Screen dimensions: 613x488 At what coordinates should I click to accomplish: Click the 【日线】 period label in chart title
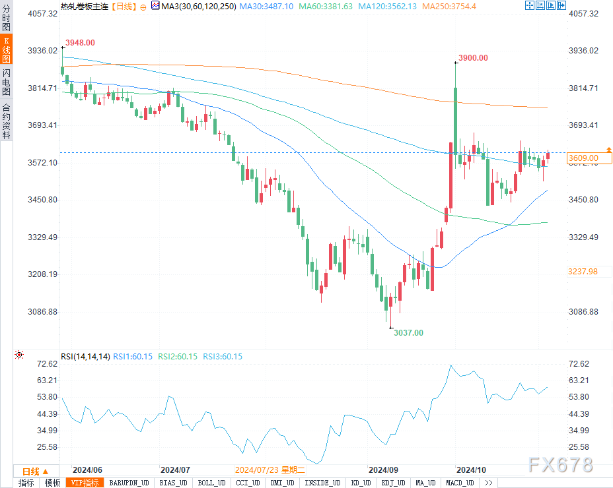point(122,7)
